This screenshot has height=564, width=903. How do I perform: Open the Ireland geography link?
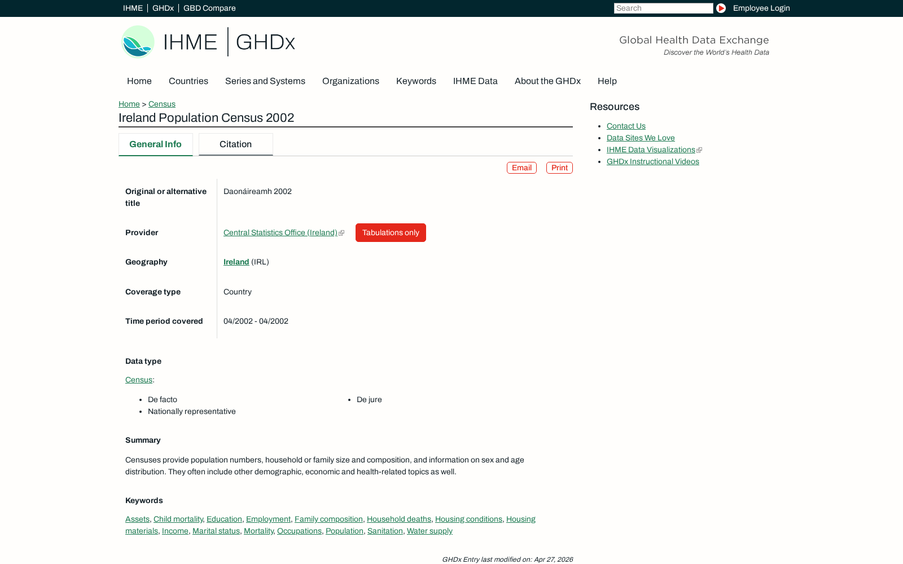pos(236,262)
